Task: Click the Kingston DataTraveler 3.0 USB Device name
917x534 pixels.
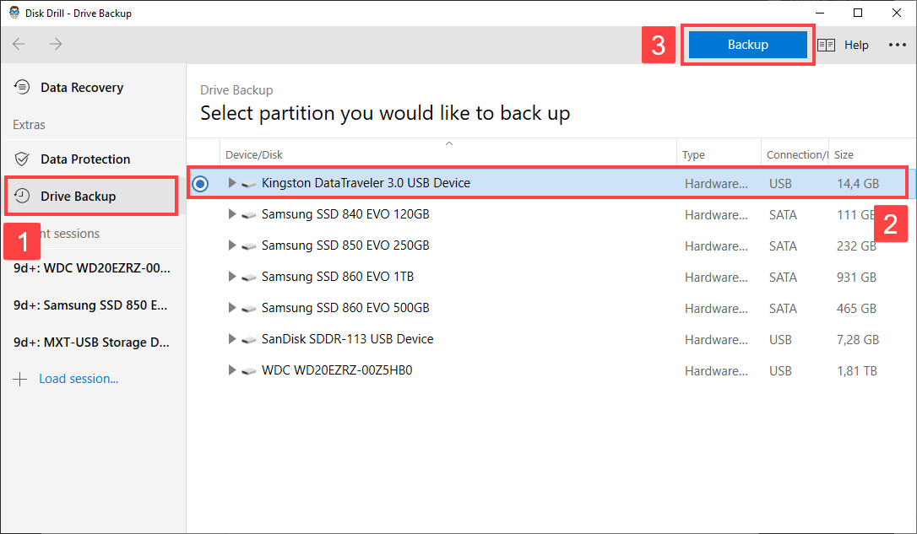Action: [366, 183]
